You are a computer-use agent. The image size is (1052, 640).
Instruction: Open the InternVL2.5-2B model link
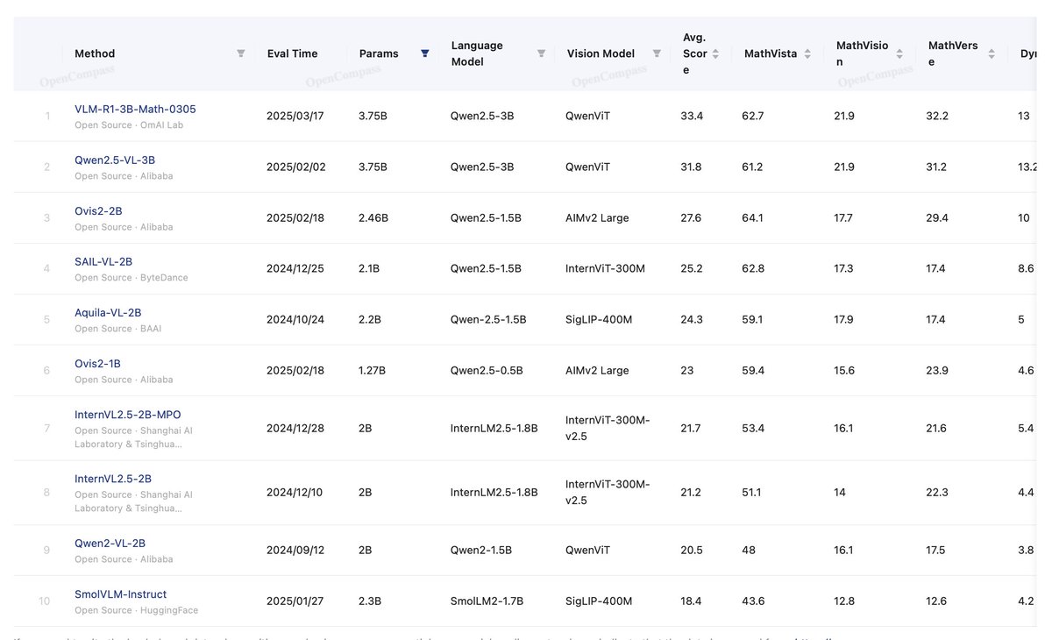tap(113, 479)
